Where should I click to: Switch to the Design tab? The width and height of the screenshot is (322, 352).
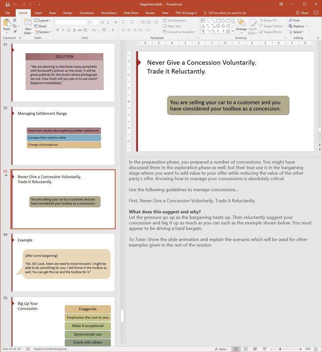pyautogui.click(x=68, y=13)
